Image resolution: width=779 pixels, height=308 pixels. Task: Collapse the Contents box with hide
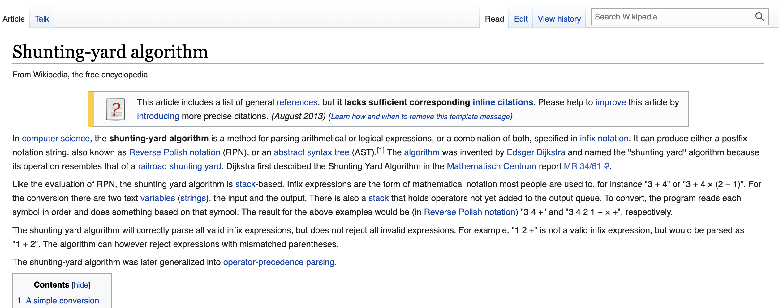pyautogui.click(x=81, y=285)
